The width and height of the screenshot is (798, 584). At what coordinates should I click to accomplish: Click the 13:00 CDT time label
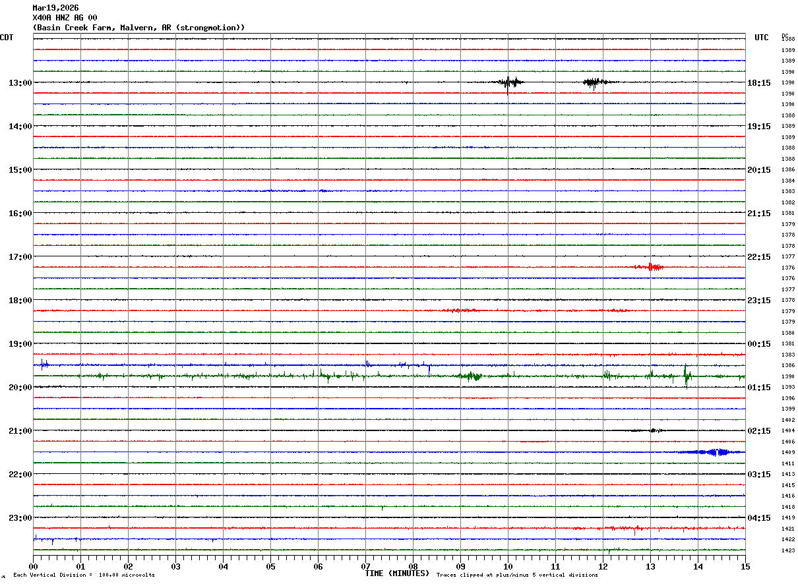[20, 83]
